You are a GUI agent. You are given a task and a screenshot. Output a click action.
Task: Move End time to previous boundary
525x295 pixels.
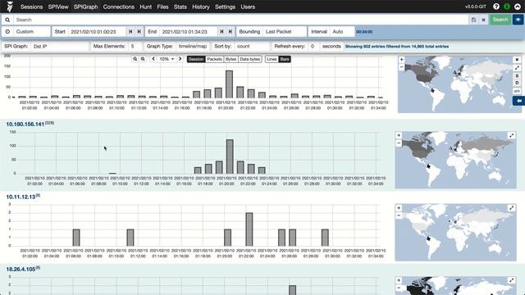click(221, 32)
